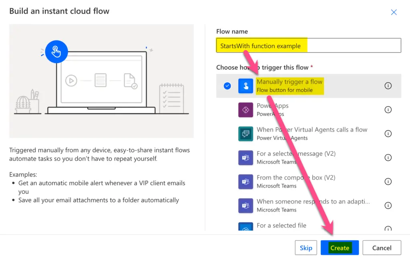Click the Teams icon for the adaptive card response trigger
The height and width of the screenshot is (258, 410).
click(x=245, y=206)
